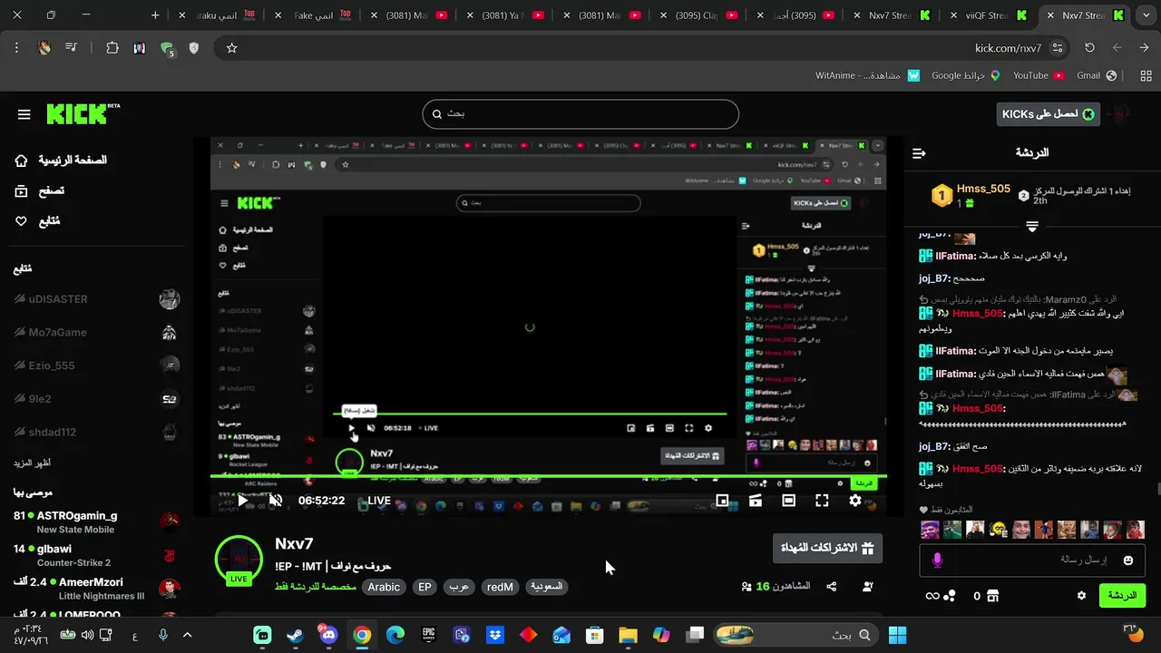This screenshot has width=1161, height=653.
Task: Open a new browser tab
Action: (155, 15)
